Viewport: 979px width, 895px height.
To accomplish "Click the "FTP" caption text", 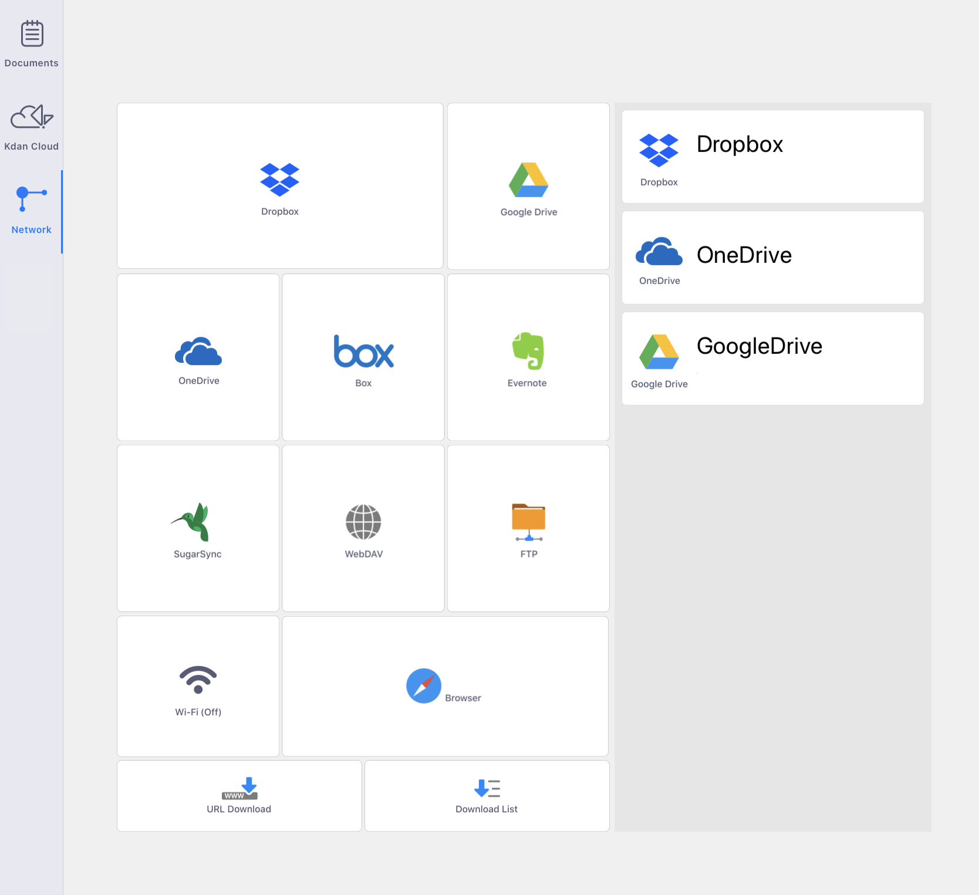I will pyautogui.click(x=529, y=554).
